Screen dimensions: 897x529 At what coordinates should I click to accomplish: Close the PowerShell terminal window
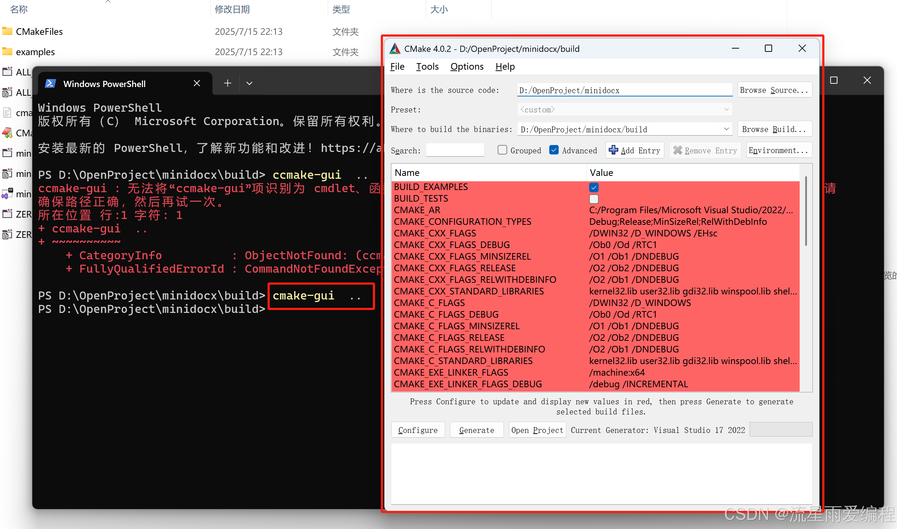pos(867,80)
